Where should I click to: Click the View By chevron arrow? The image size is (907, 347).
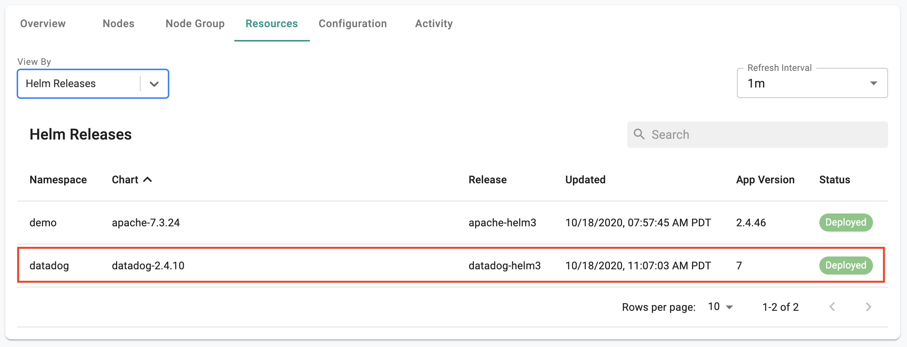[x=154, y=84]
